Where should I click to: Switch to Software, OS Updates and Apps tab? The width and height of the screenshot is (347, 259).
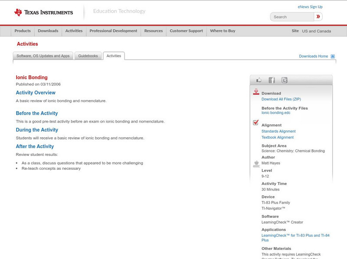pyautogui.click(x=43, y=56)
